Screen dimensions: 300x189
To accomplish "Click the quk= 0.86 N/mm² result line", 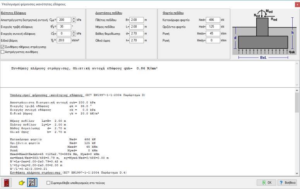I will coord(84,68).
